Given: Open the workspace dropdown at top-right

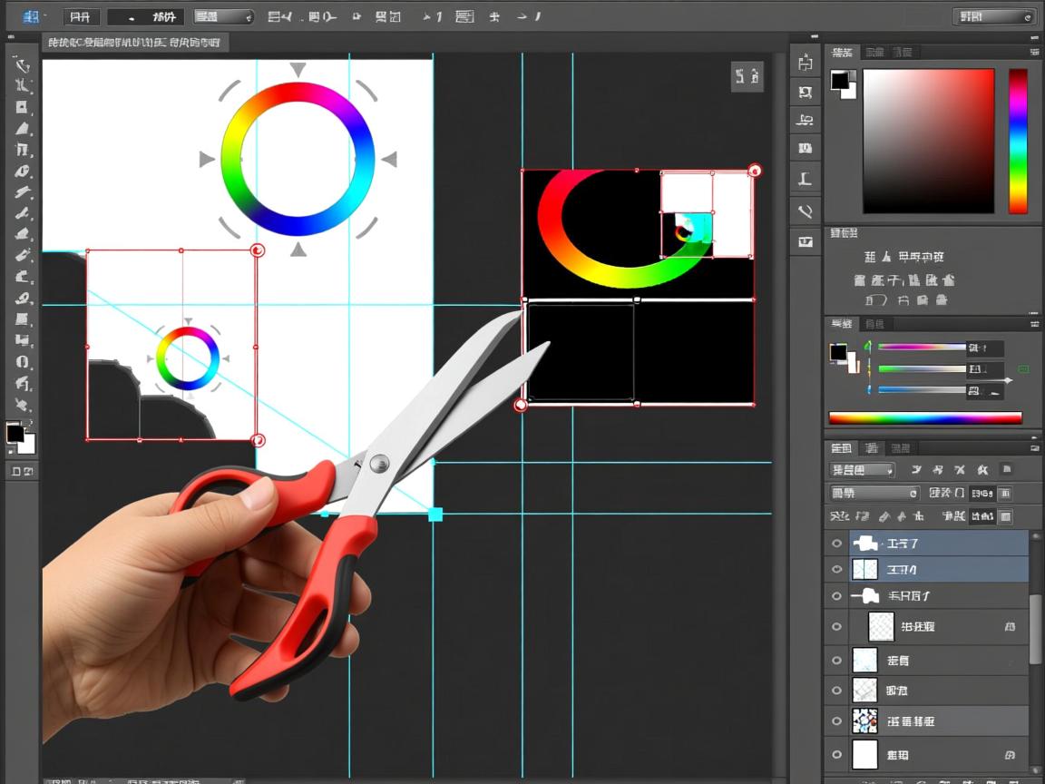Looking at the screenshot, I should coord(994,16).
